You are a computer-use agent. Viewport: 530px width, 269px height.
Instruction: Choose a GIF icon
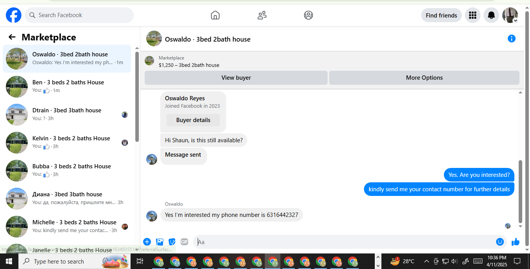coord(184,242)
